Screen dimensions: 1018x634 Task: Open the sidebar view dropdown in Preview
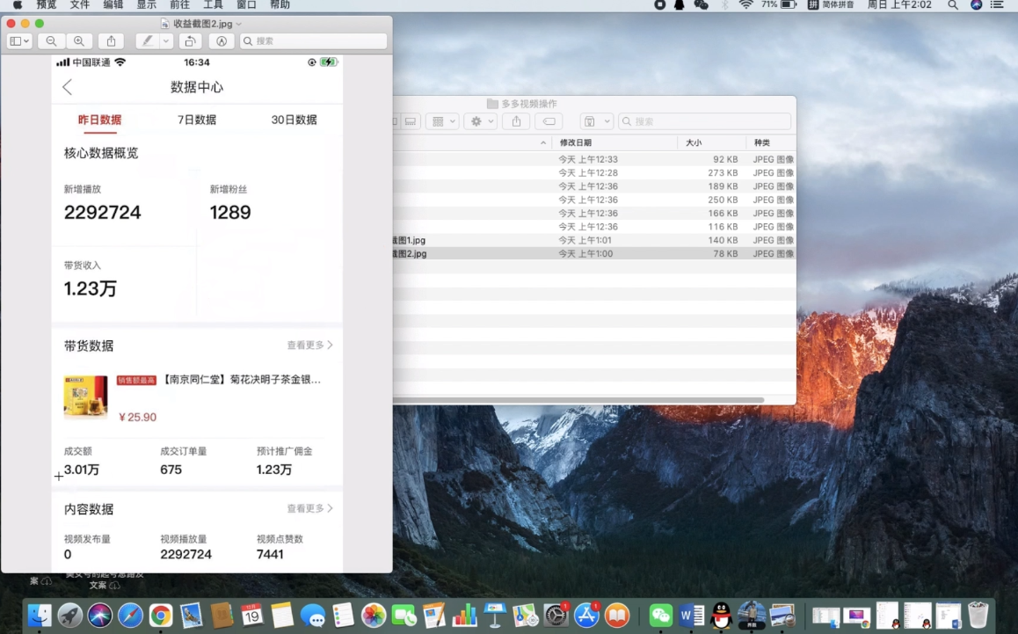(19, 41)
